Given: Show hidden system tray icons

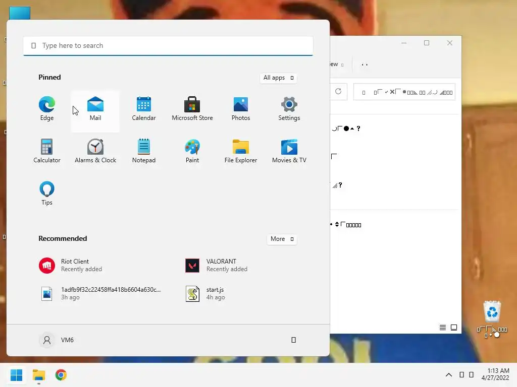Looking at the screenshot, I should [449, 375].
